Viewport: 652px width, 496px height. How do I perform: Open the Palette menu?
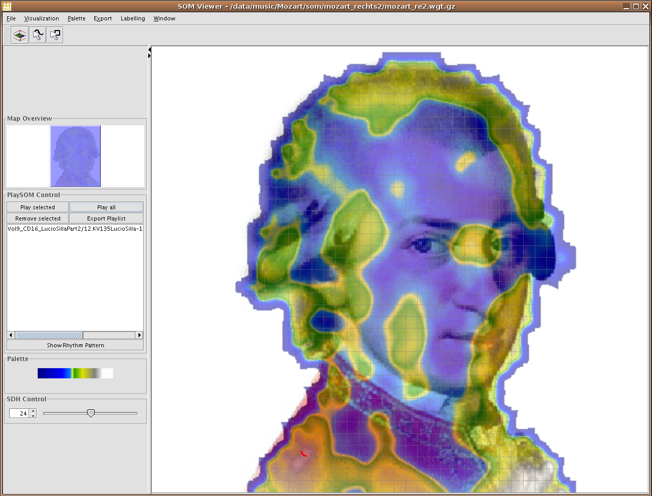point(76,18)
